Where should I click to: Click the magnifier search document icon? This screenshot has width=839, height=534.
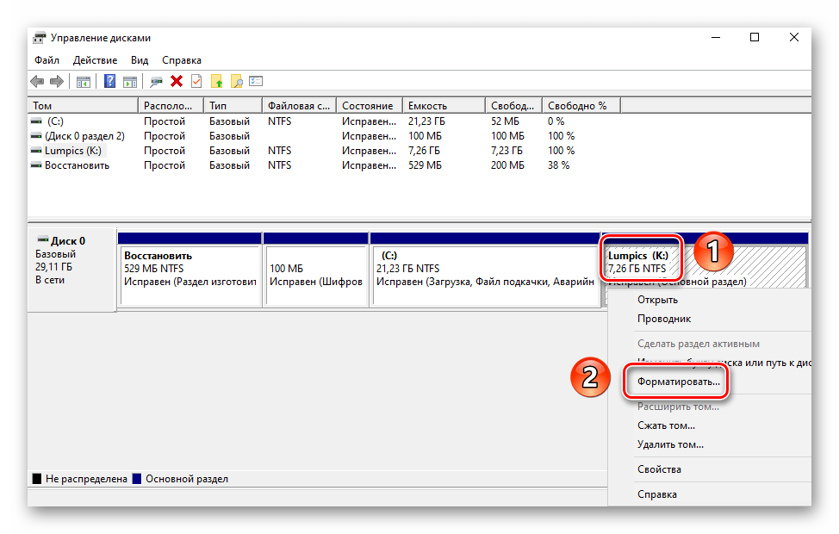(236, 82)
